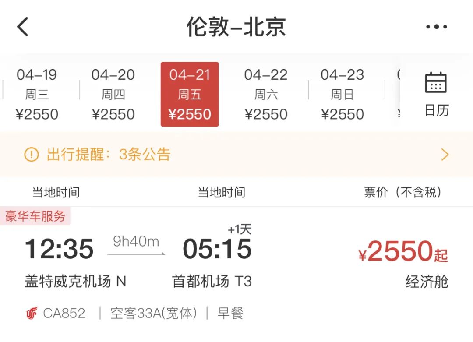
Task: Open flight CA852 details row
Action: [x=62, y=313]
